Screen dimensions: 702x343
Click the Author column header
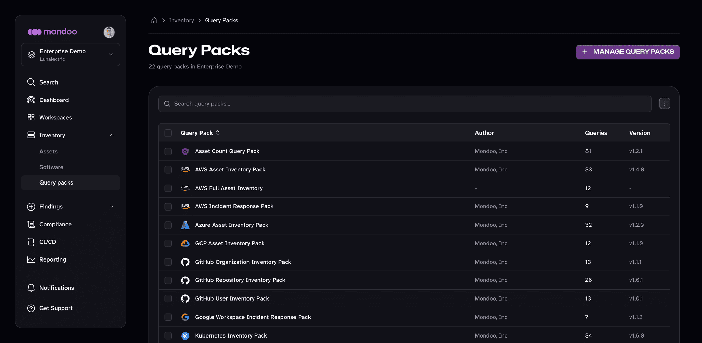484,133
